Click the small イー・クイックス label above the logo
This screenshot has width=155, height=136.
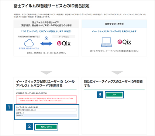click(64, 37)
